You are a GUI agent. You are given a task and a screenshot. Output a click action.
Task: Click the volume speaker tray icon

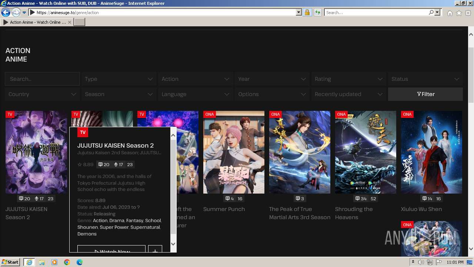(x=421, y=262)
